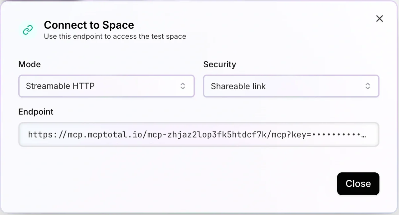Click the Endpoint field label

click(x=36, y=112)
